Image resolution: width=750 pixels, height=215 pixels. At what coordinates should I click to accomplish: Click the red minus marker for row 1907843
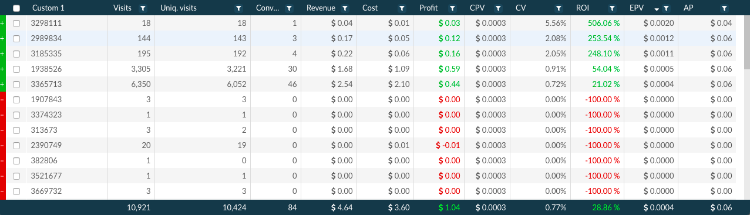[x=2, y=99]
